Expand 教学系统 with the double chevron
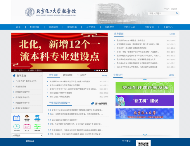This screenshot has width=190, height=146. point(40,76)
